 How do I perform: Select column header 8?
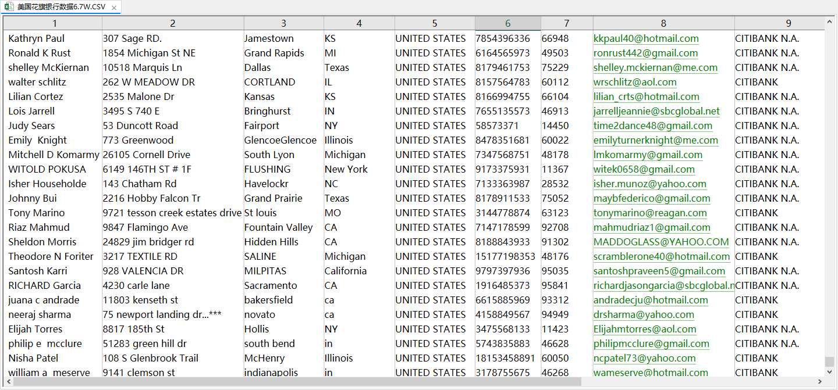tap(663, 23)
